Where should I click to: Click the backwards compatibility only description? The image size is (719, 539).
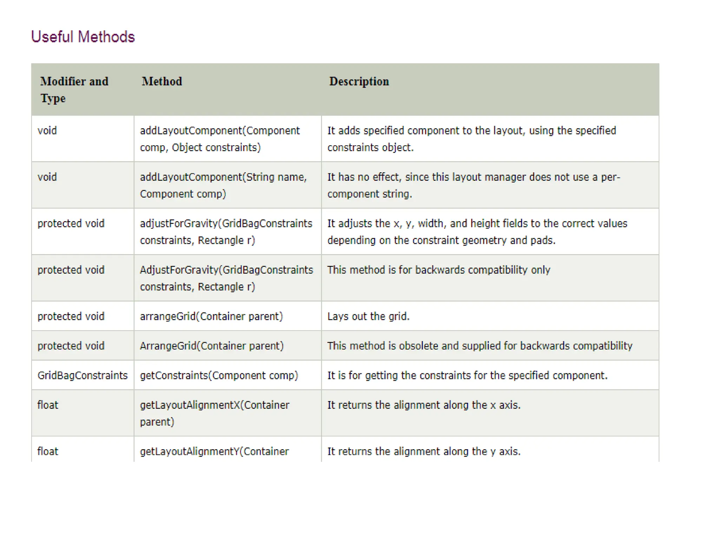point(438,270)
